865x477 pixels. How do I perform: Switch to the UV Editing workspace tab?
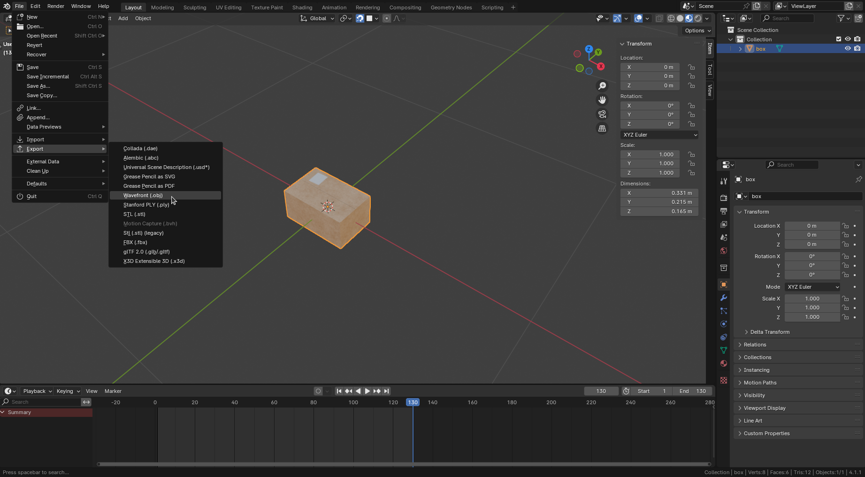point(229,8)
